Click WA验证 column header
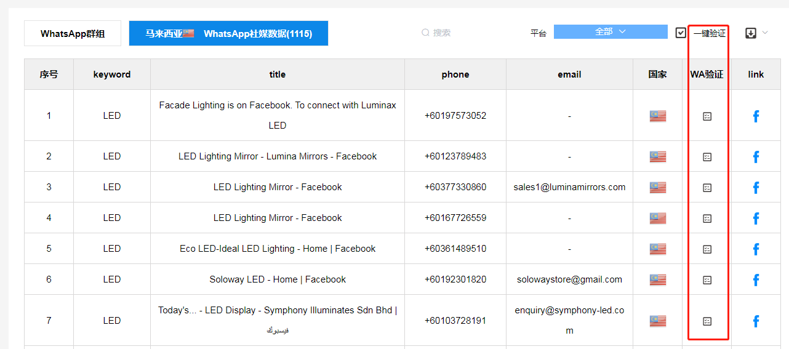 (x=707, y=74)
